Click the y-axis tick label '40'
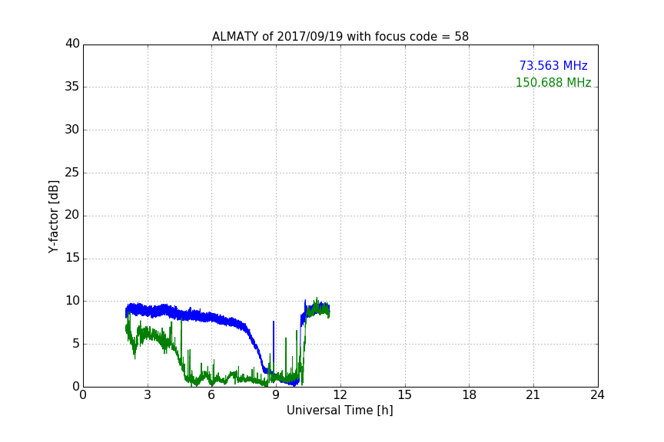664x442 pixels. tap(72, 44)
